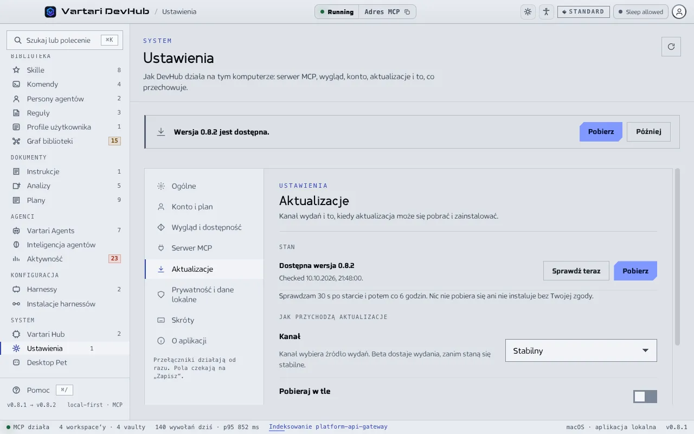Open Pomoc help entry
694x434 pixels.
click(38, 390)
